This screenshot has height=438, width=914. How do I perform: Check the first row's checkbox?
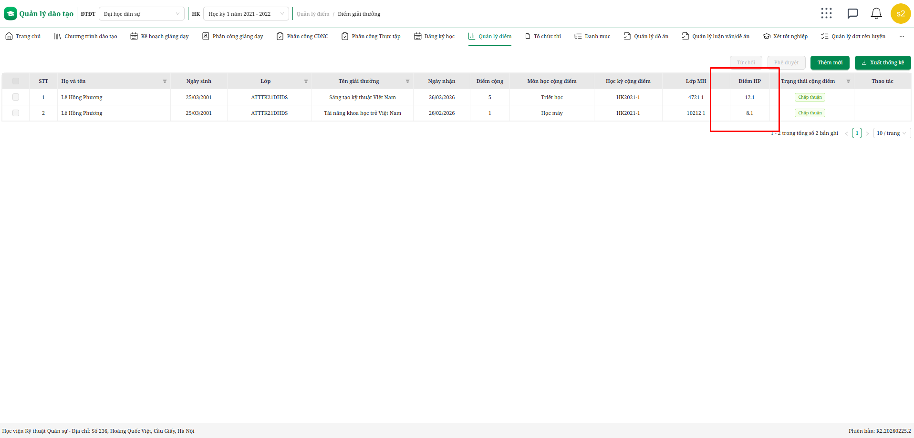coord(16,97)
